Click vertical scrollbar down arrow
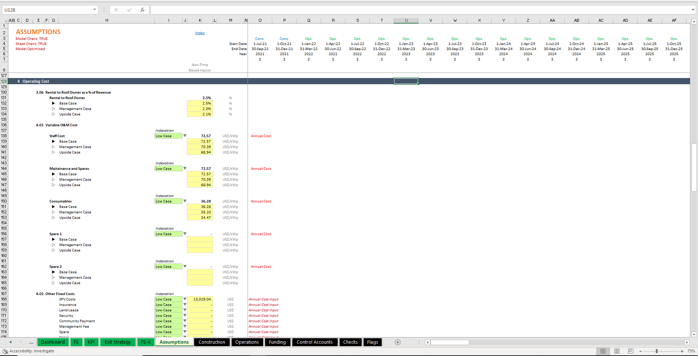Viewport: 698px width, 356px height. pyautogui.click(x=694, y=334)
